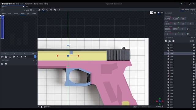Collapse the Textures panel chevron

click(x=36, y=60)
